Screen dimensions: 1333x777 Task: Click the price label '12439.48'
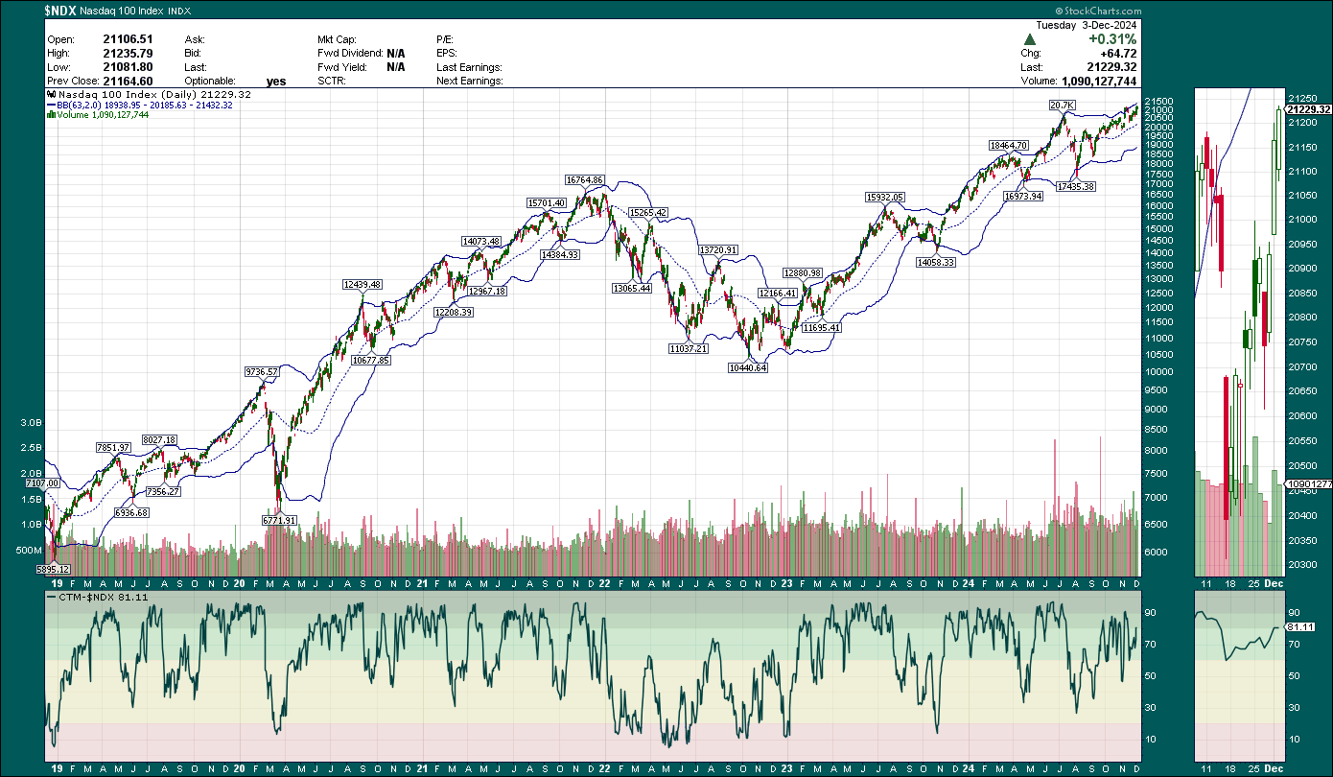pyautogui.click(x=362, y=284)
